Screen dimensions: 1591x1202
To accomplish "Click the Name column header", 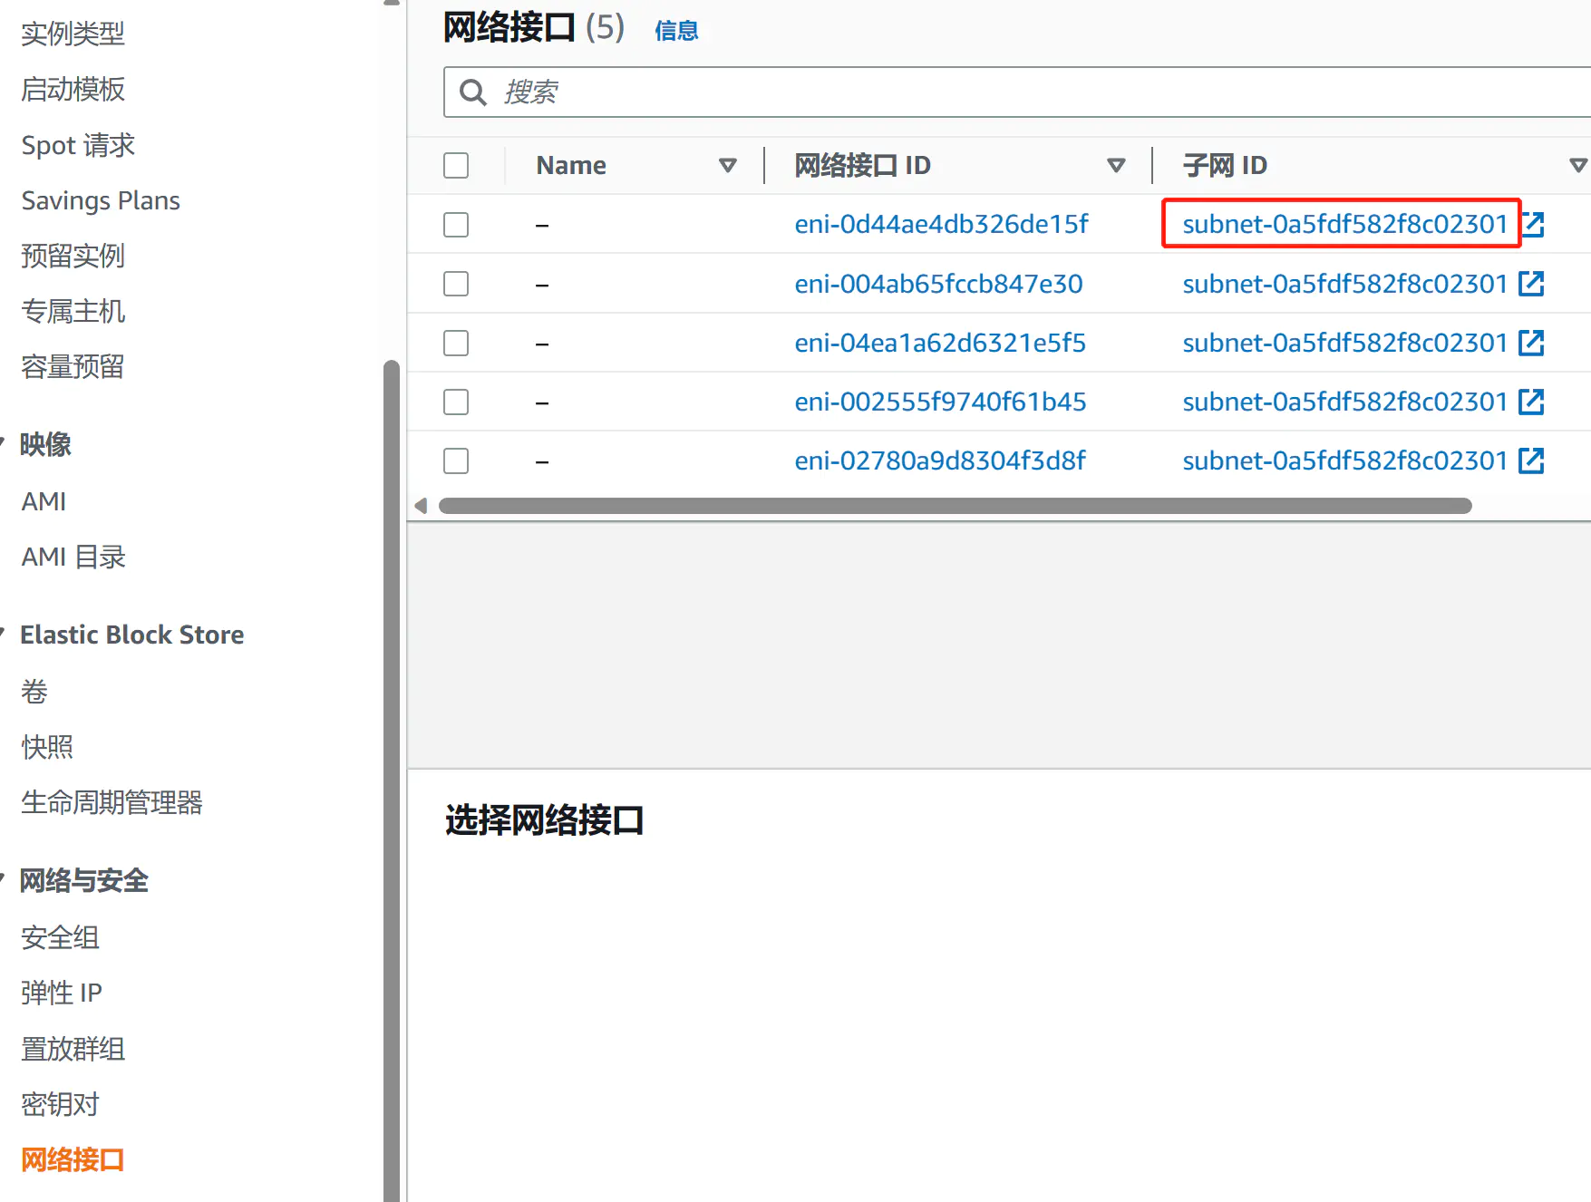I will (571, 165).
